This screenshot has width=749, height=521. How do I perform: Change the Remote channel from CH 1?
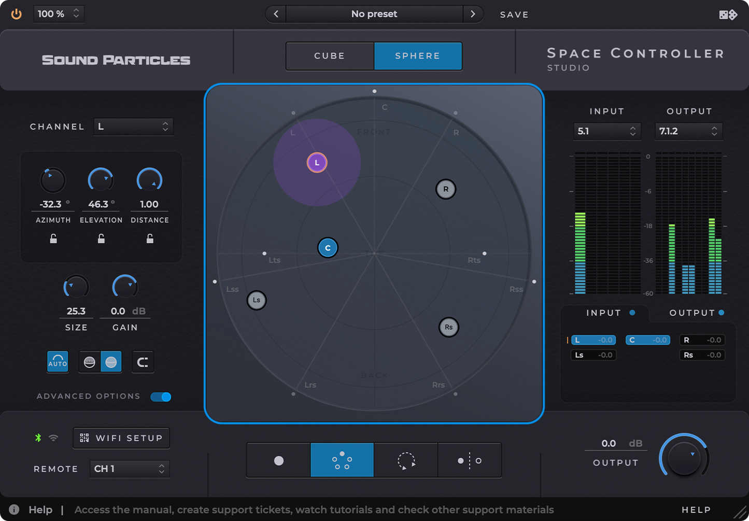click(129, 469)
